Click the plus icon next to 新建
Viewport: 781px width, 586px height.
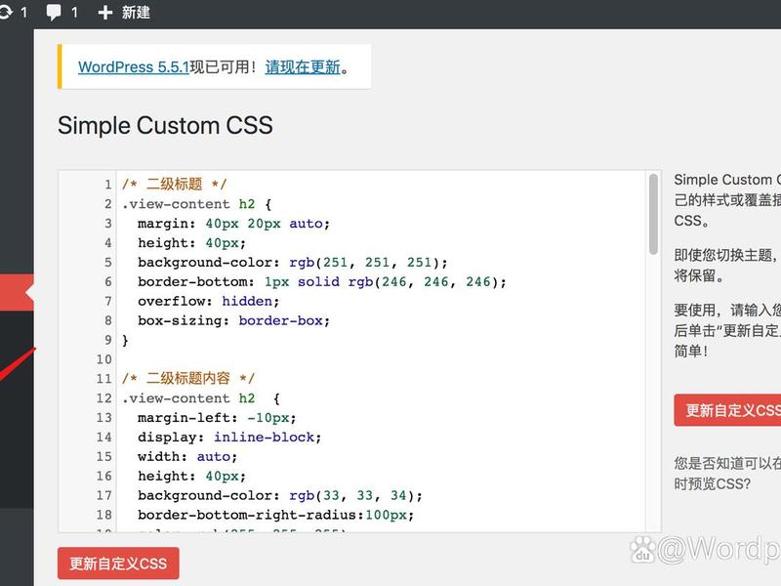105,13
